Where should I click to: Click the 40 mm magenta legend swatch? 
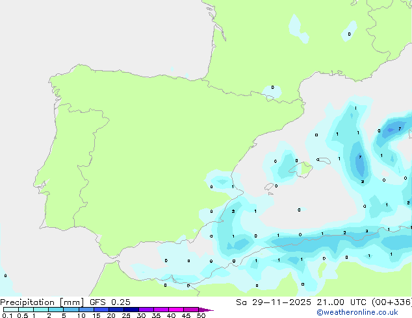176,310
